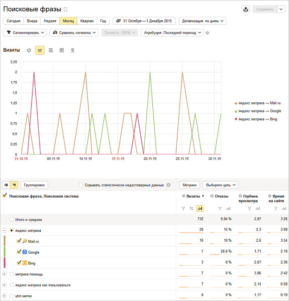This screenshot has height=301, width=289.
Task: Click help icon beside Глубина просмотра header
Action: 240,196
